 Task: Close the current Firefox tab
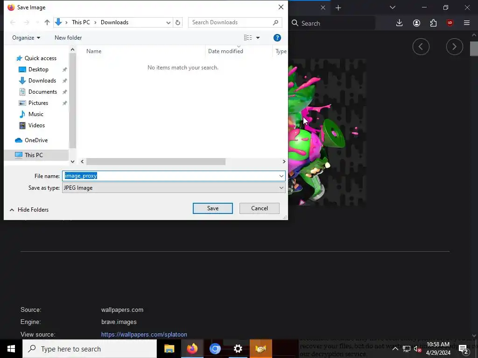[x=323, y=7]
